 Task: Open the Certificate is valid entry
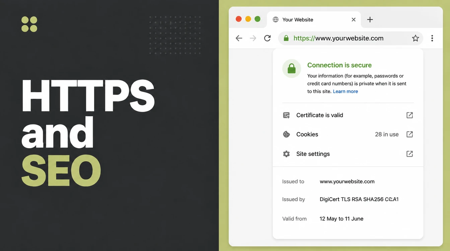point(348,115)
